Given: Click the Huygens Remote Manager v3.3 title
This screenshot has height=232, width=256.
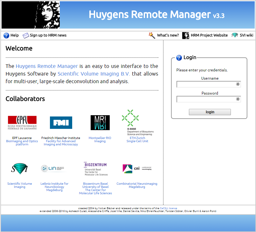Looking at the screenshot, I should [x=156, y=15].
